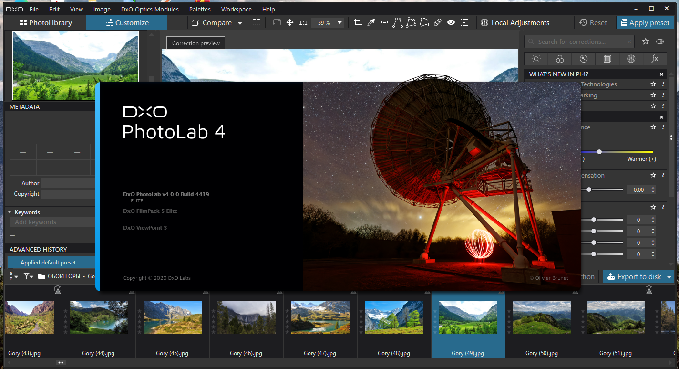Image resolution: width=679 pixels, height=369 pixels.
Task: Open help for Exposure Compensation
Action: click(663, 175)
